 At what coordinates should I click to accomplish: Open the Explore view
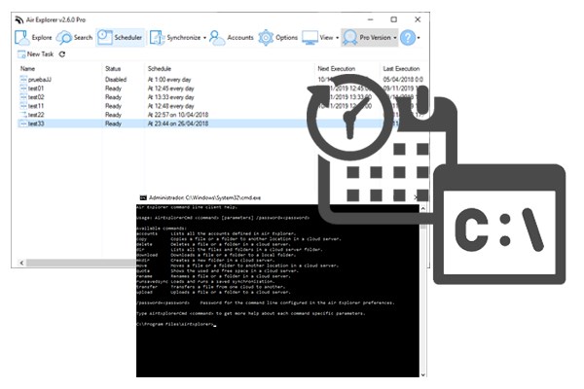(33, 37)
